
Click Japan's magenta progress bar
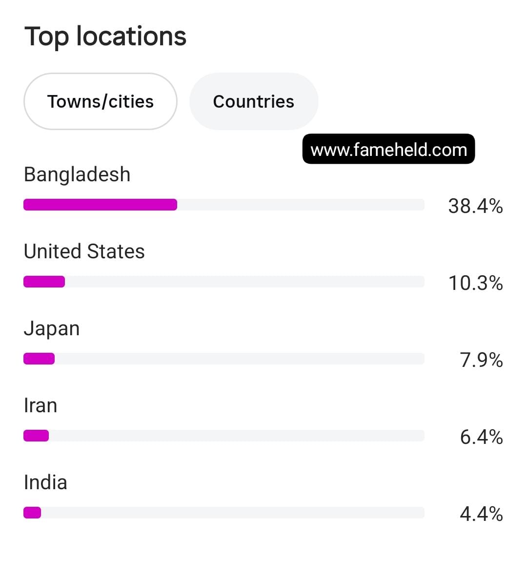[39, 359]
